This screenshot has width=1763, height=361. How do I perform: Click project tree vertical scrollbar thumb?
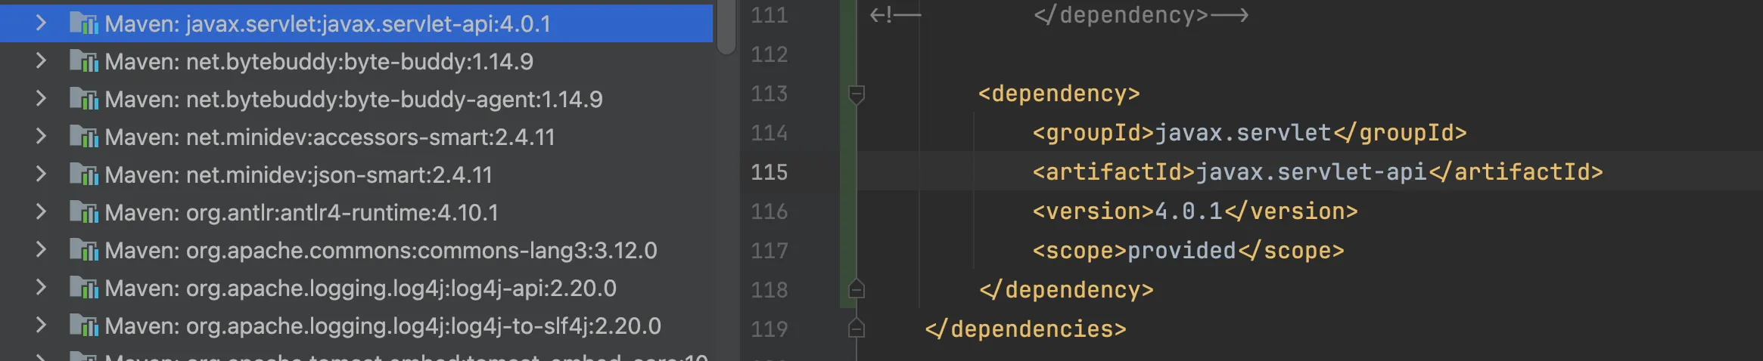click(x=726, y=26)
